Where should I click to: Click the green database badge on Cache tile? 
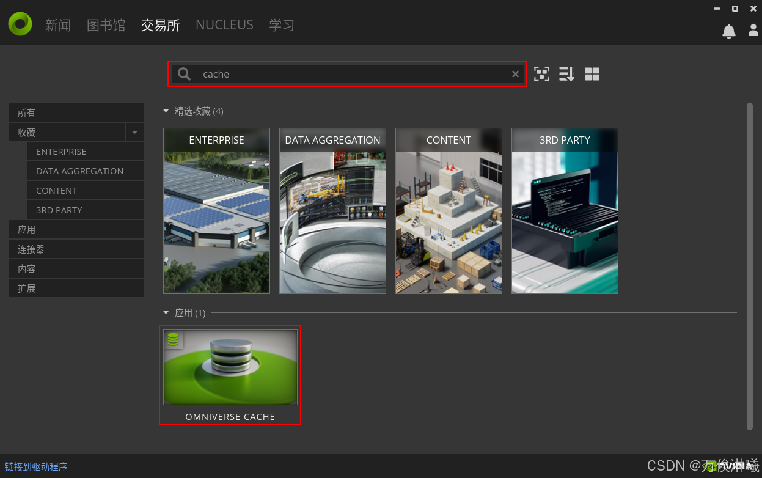click(174, 339)
